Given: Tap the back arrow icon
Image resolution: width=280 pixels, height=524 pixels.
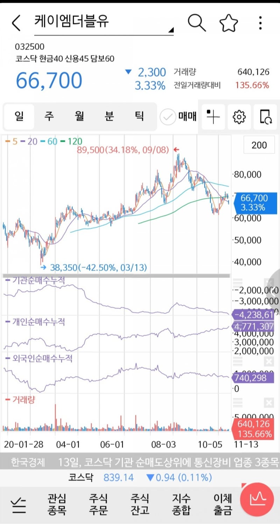Looking at the screenshot, I should click(16, 23).
